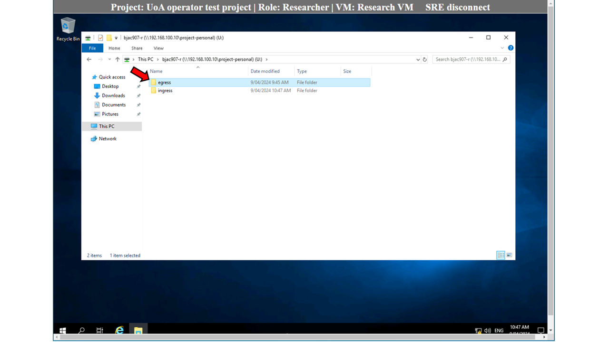The image size is (609, 342).
Task: Select Quick access in navigation pane
Action: coord(112,77)
